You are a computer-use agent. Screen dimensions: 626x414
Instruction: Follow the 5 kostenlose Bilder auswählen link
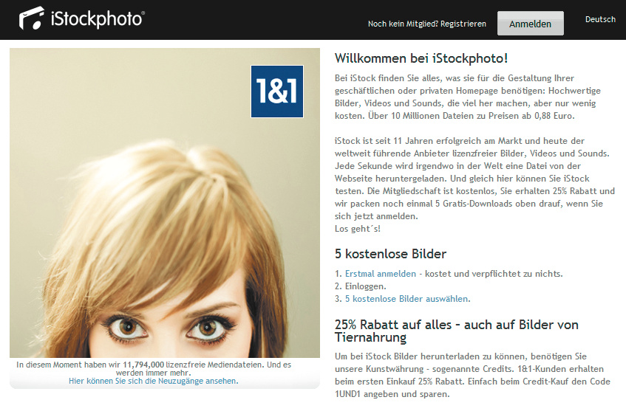click(408, 299)
